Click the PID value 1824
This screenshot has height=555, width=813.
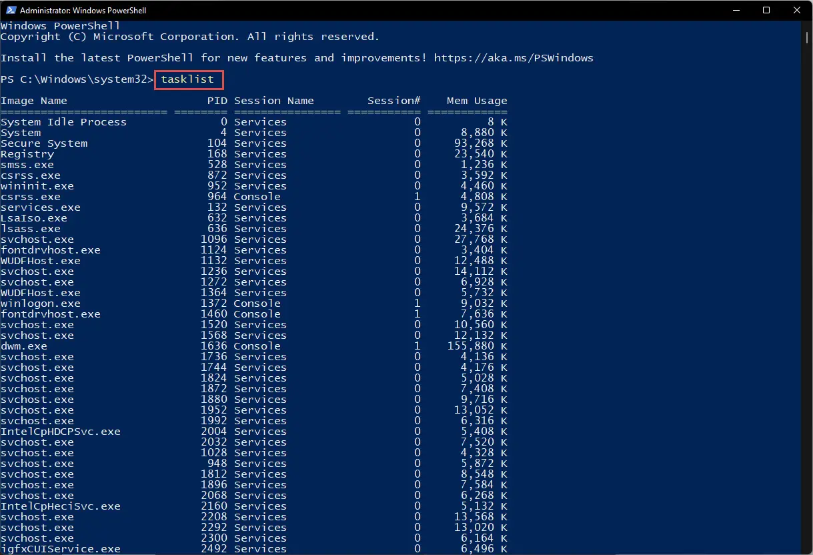214,378
